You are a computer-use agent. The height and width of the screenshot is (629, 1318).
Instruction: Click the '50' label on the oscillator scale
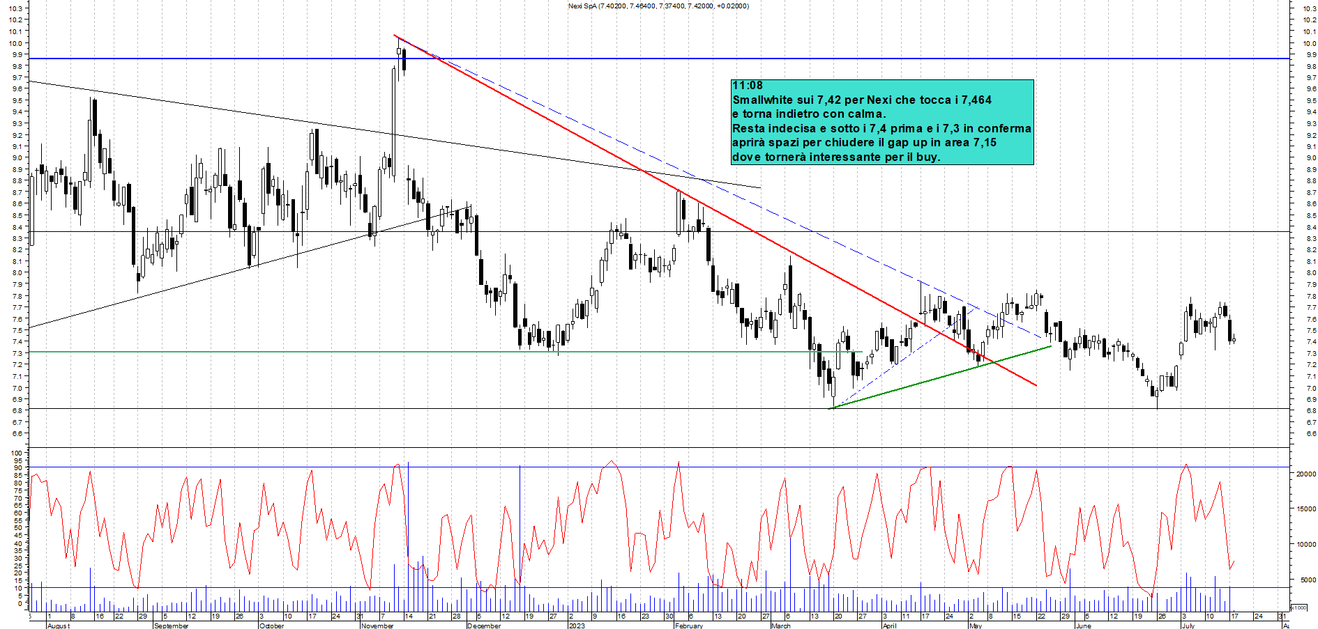pyautogui.click(x=19, y=528)
